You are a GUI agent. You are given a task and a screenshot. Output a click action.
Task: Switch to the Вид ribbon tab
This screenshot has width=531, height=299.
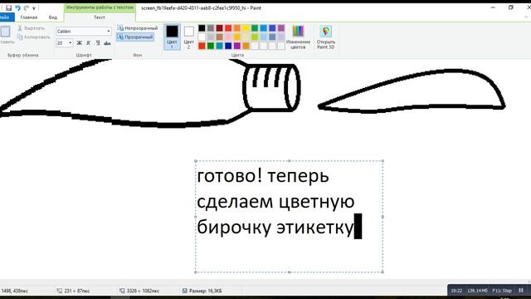tap(53, 17)
